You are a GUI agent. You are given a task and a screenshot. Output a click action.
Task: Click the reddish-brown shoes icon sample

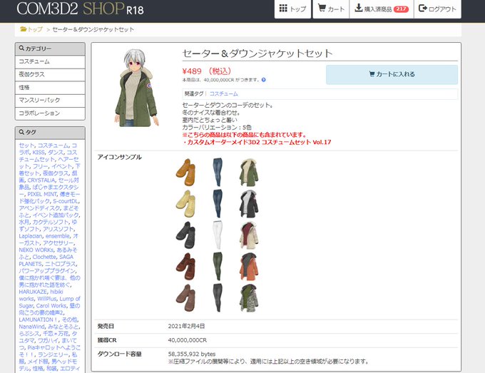point(185,266)
